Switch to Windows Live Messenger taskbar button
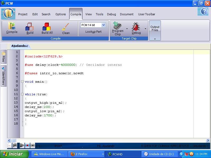The image size is (211, 158). tap(49, 154)
